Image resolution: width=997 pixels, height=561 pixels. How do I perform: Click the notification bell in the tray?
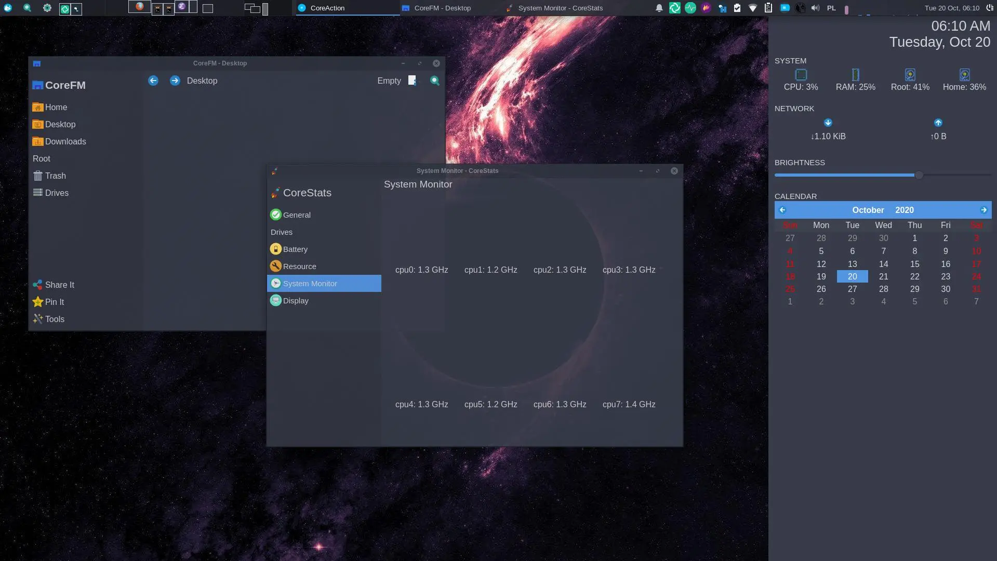[659, 8]
